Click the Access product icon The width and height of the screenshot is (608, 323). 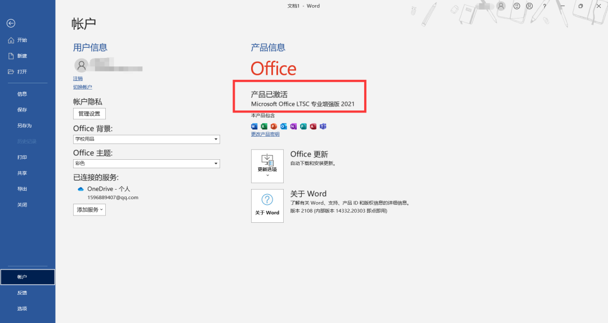pos(314,126)
